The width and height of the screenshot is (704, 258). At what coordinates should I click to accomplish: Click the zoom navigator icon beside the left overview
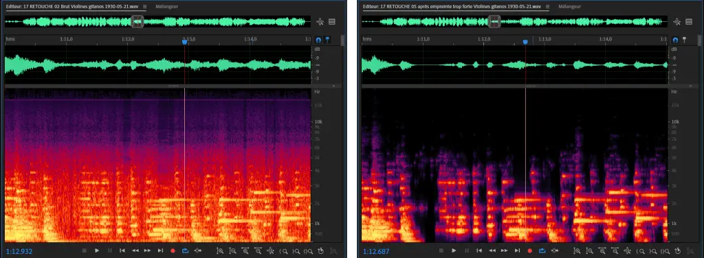(x=320, y=21)
